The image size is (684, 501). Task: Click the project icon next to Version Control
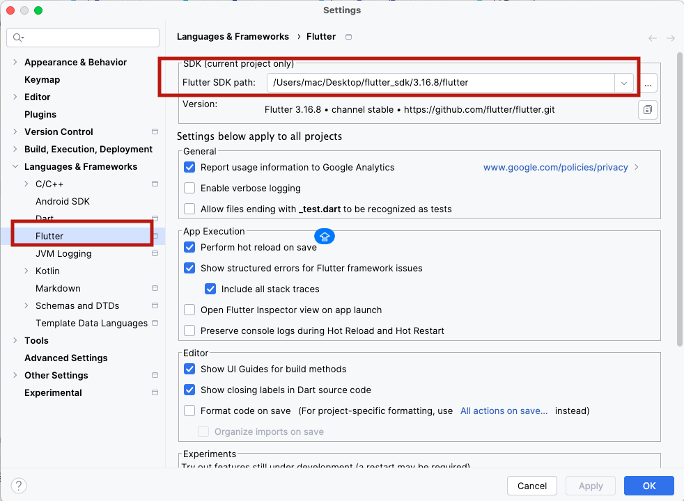pyautogui.click(x=155, y=132)
